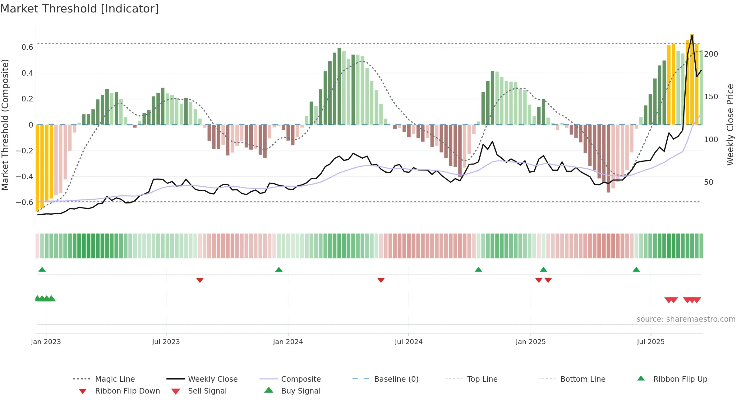Toggle the Buy Signal legend entry
Viewport: 746px width, 420px height.
[292, 391]
